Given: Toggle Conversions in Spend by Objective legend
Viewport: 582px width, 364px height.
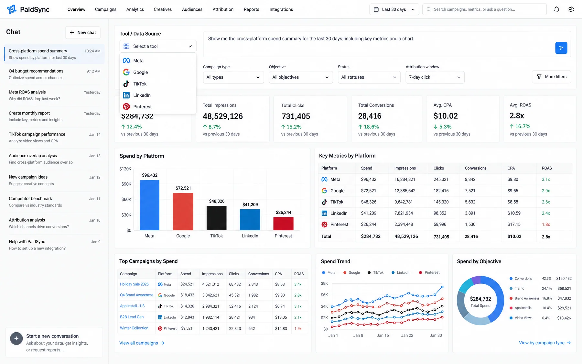Looking at the screenshot, I should (x=521, y=279).
